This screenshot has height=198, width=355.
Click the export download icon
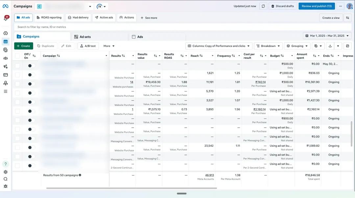click(x=330, y=46)
